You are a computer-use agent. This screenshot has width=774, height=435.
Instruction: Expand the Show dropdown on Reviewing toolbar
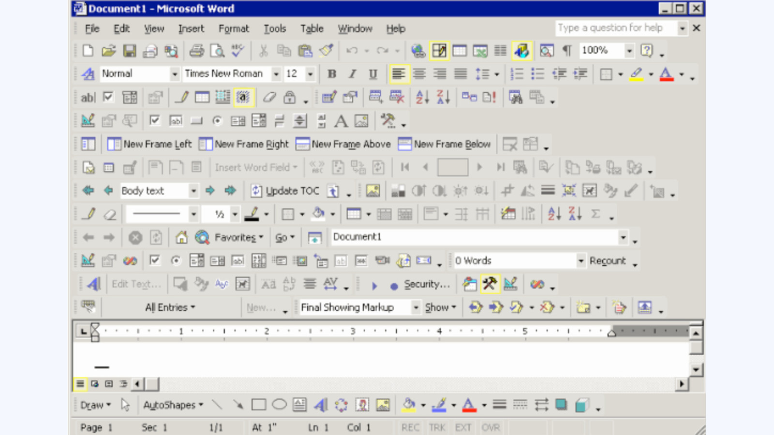[440, 307]
